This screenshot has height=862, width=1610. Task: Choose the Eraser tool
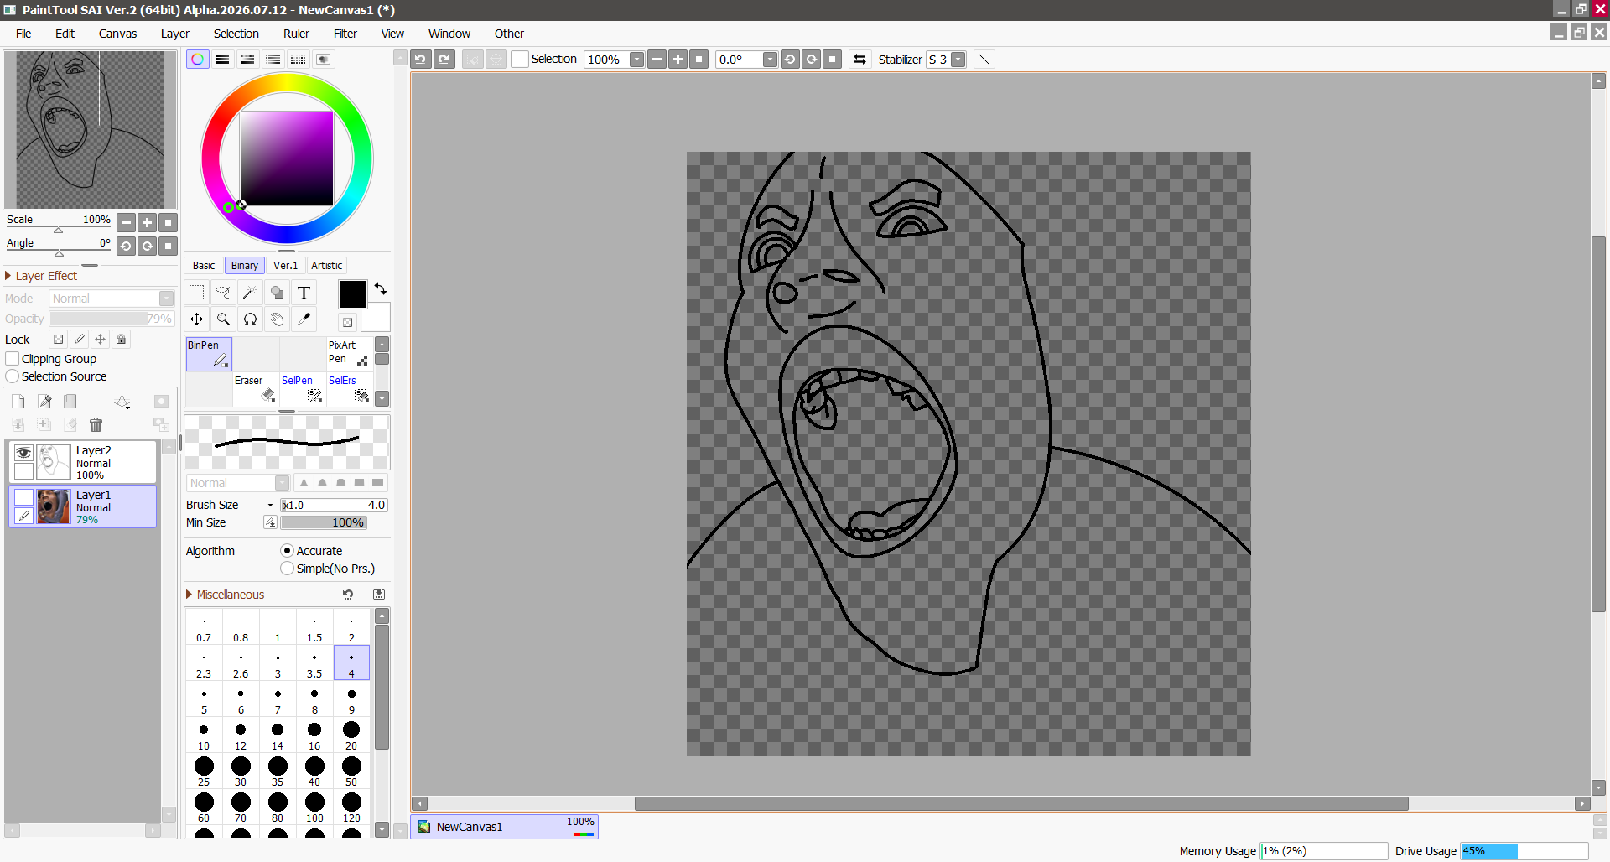(255, 389)
